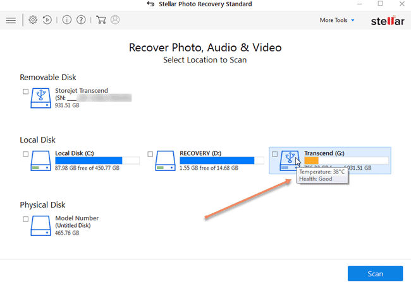Check the Transcend (G:) checkbox

click(274, 154)
